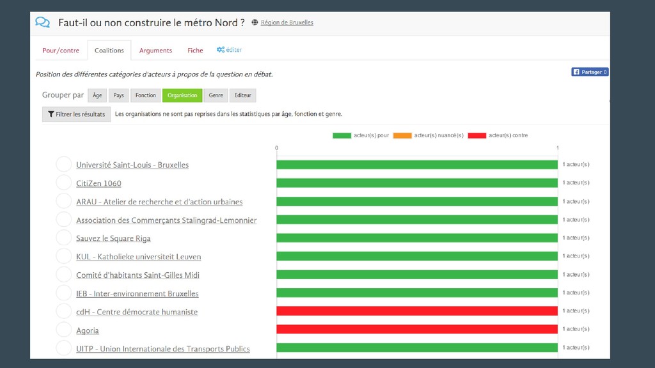Group results by Fonction
This screenshot has height=368, width=655.
coord(145,95)
